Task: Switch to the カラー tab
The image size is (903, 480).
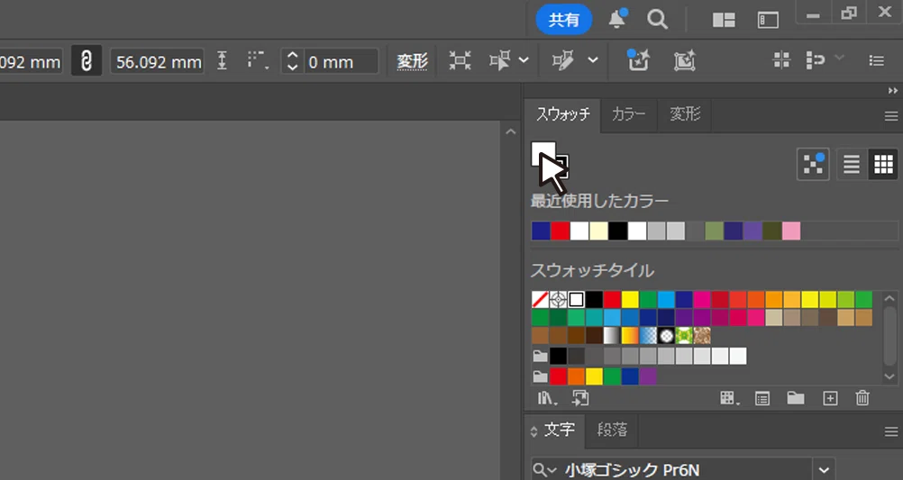Action: tap(628, 114)
